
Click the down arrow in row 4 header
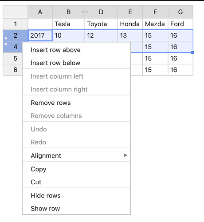click(x=6, y=44)
